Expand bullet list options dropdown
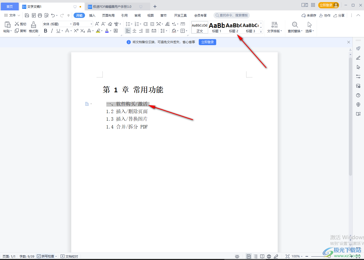 point(132,24)
